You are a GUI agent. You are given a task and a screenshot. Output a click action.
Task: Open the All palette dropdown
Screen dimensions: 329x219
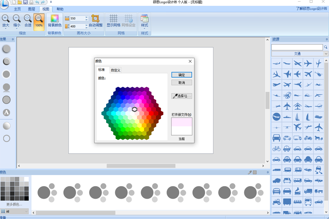pyautogui.click(x=15, y=212)
